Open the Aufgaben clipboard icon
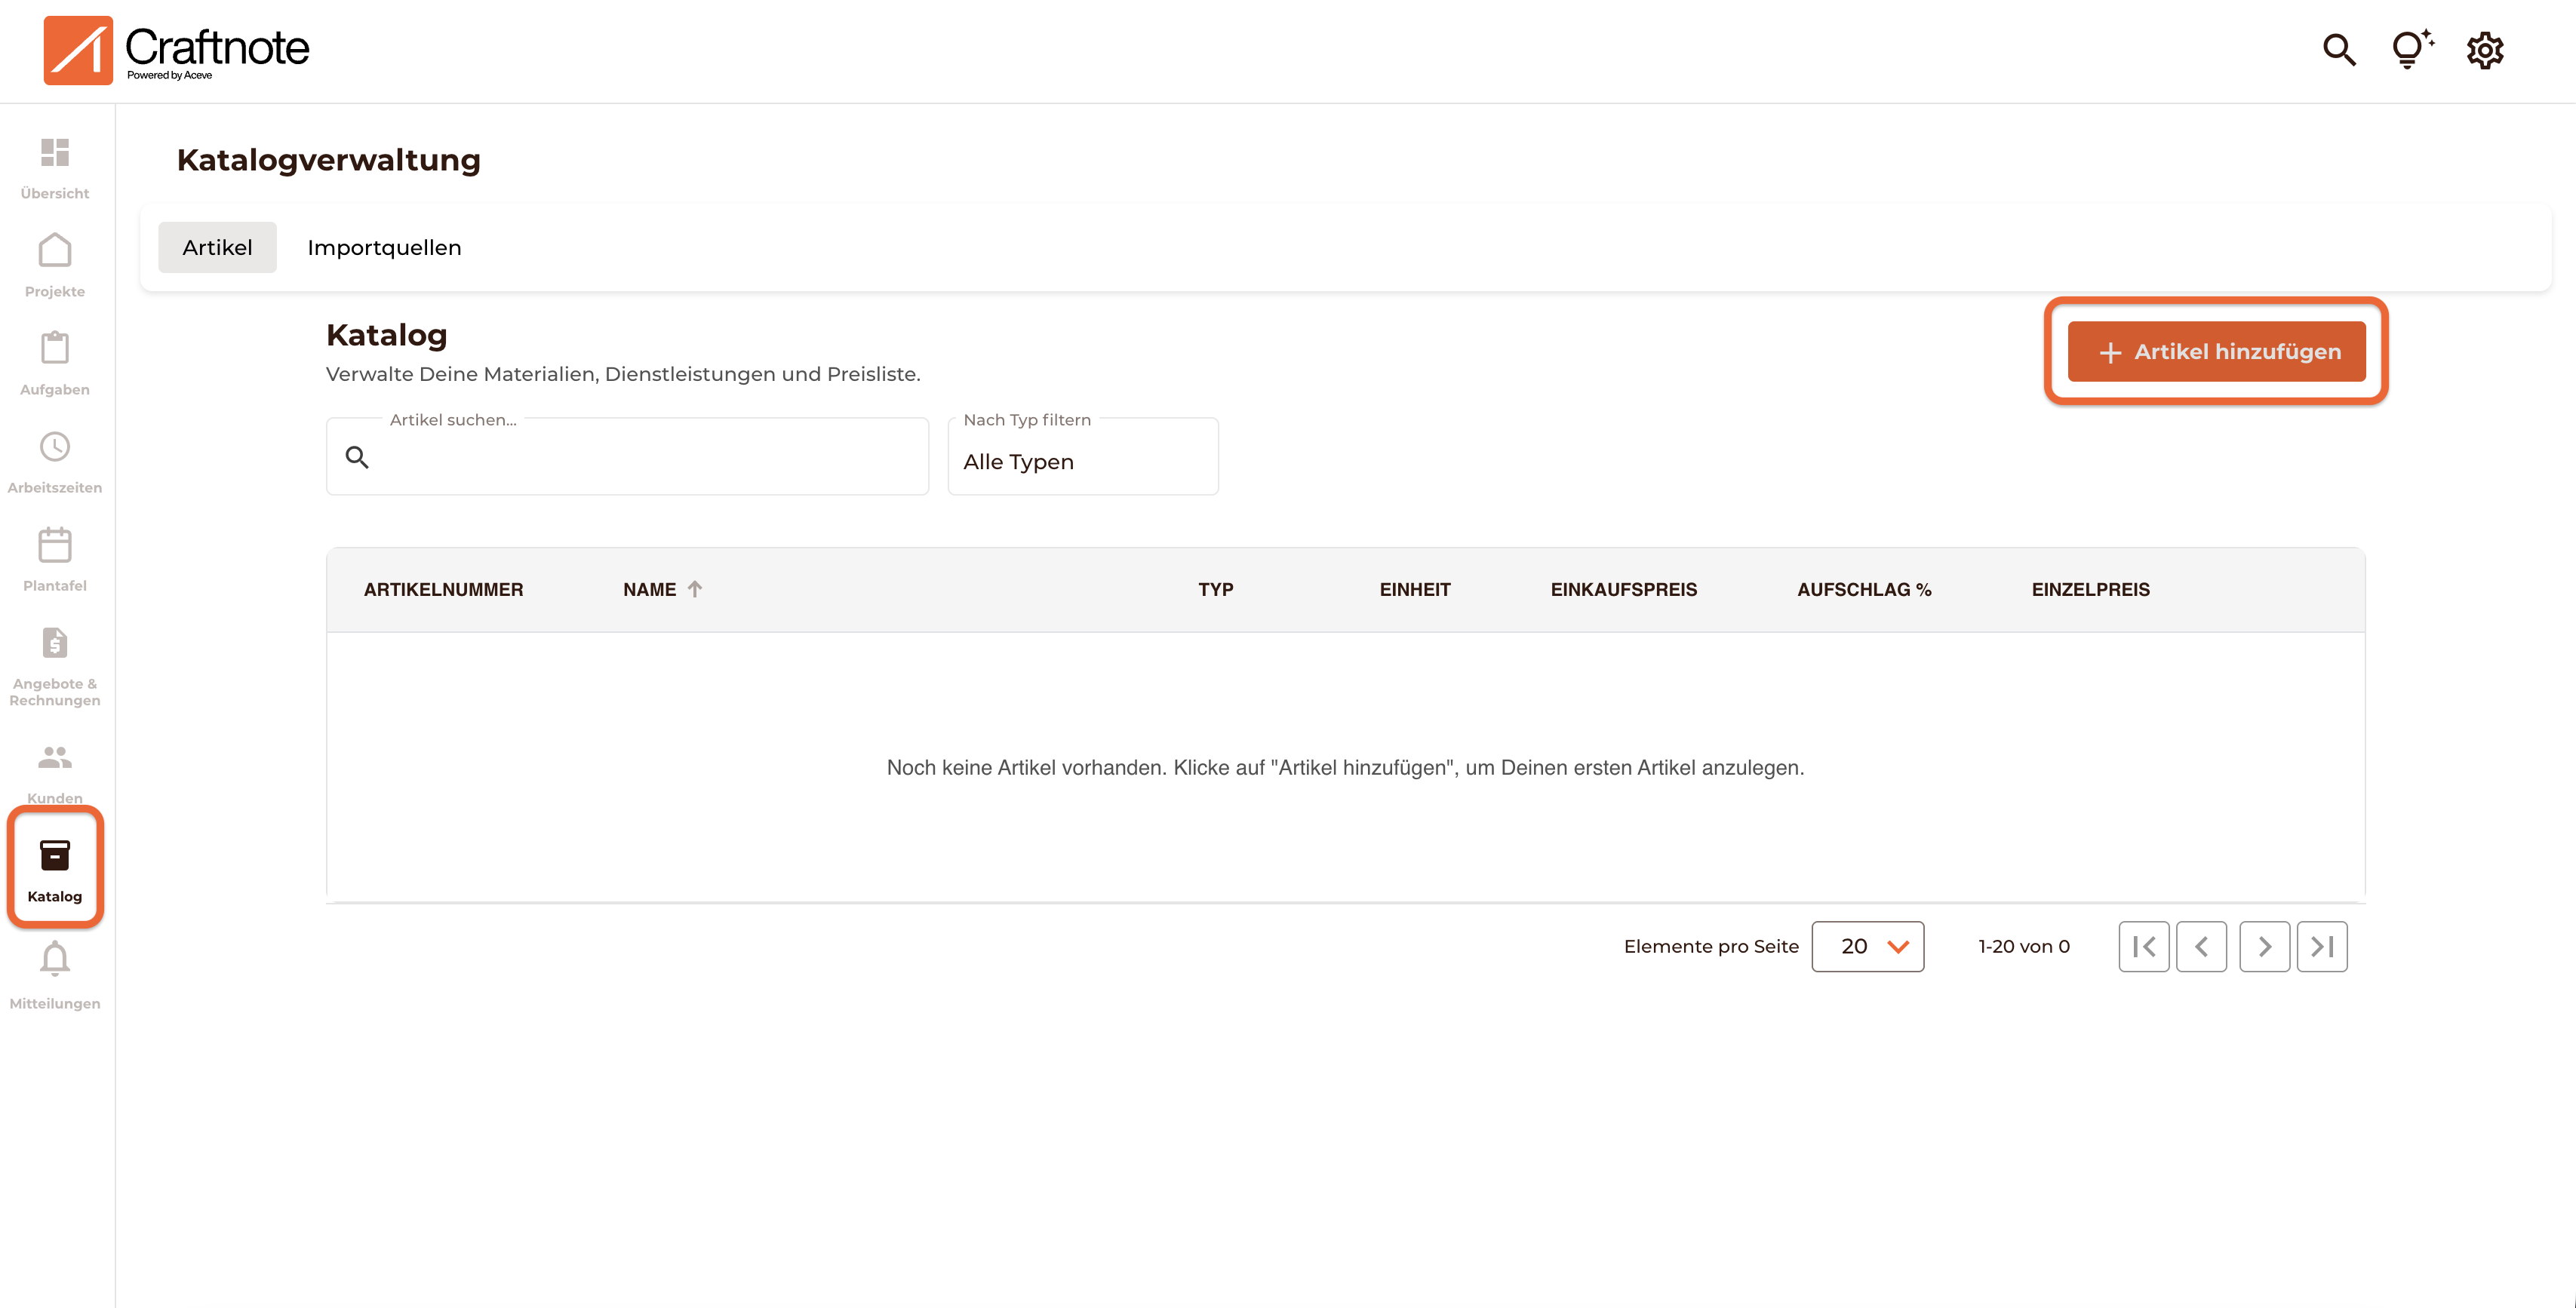Screen dimensions: 2576x1308 55,349
